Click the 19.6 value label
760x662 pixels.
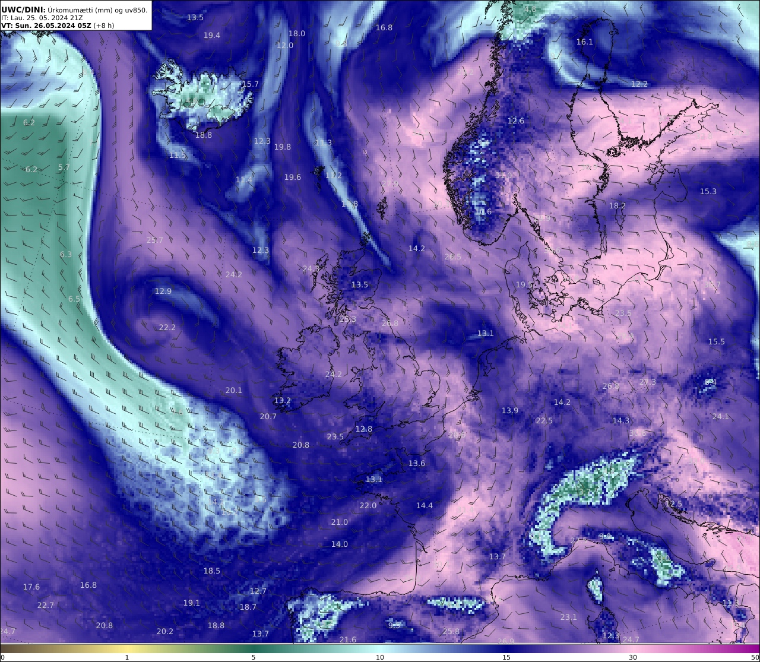click(x=293, y=178)
